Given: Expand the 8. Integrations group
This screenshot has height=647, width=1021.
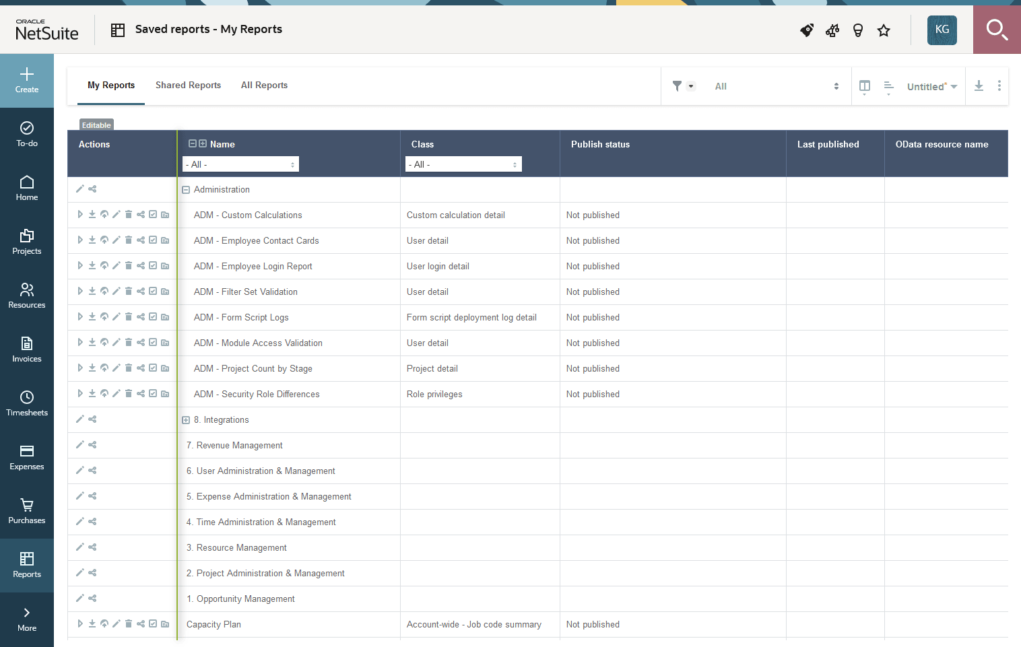Looking at the screenshot, I should pos(186,420).
